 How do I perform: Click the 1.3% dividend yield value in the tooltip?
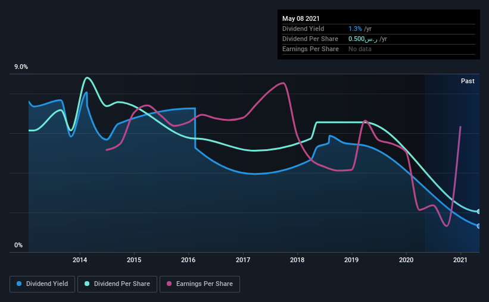(x=355, y=29)
